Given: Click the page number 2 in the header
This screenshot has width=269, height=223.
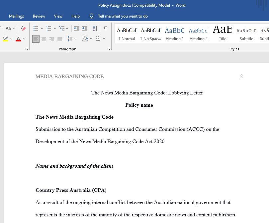Looking at the screenshot, I should click(241, 77).
